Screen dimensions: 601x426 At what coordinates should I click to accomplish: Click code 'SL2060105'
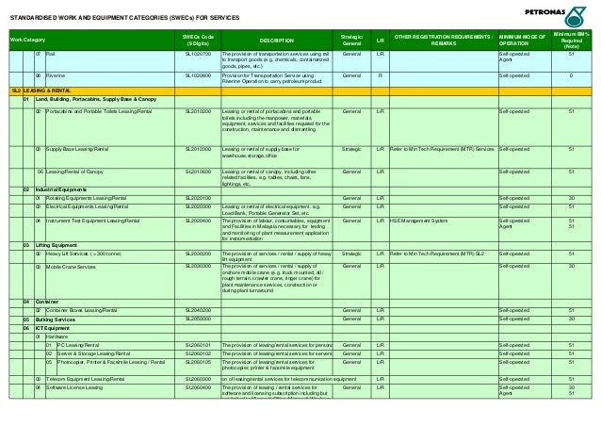[198, 362]
